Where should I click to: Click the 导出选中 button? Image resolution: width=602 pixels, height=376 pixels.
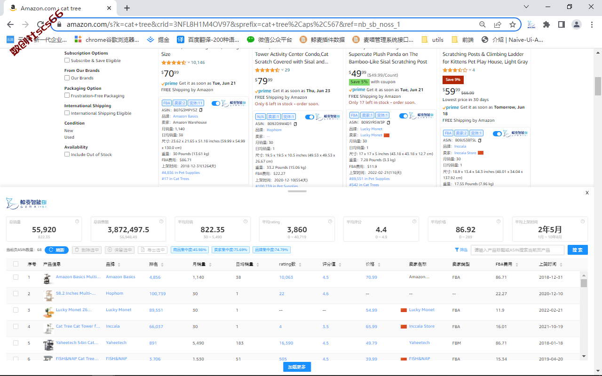tap(152, 250)
